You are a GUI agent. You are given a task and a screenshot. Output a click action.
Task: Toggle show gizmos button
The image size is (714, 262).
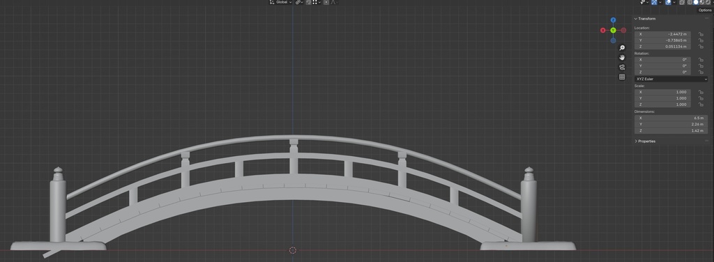pos(654,2)
